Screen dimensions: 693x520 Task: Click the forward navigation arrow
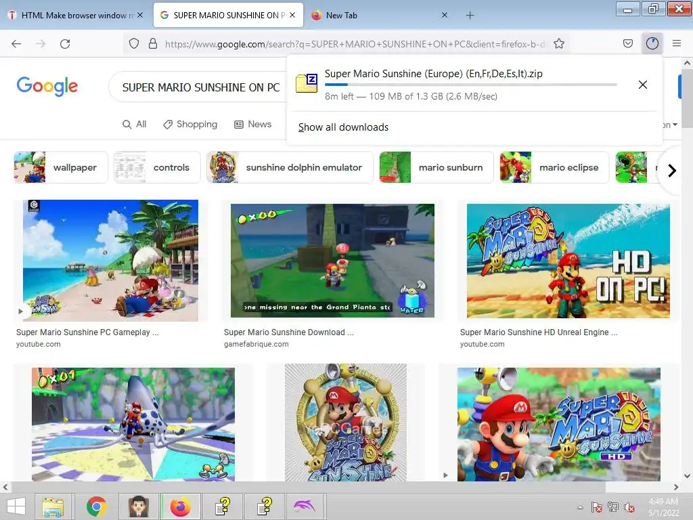pyautogui.click(x=41, y=43)
